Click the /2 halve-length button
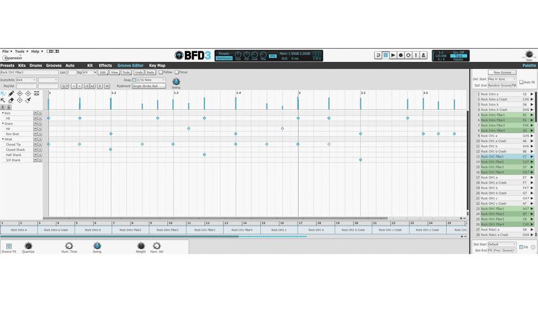538x319 pixels. (x=87, y=87)
